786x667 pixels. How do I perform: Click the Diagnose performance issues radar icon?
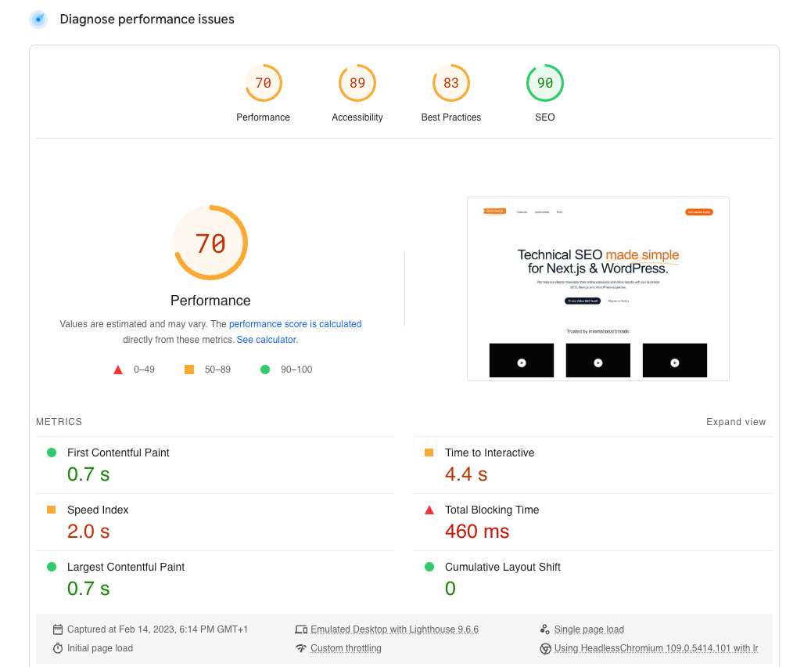click(x=38, y=20)
